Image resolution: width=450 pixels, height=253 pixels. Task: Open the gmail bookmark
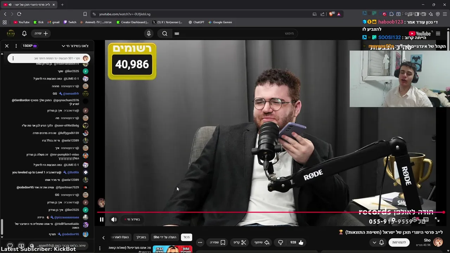pos(53,22)
